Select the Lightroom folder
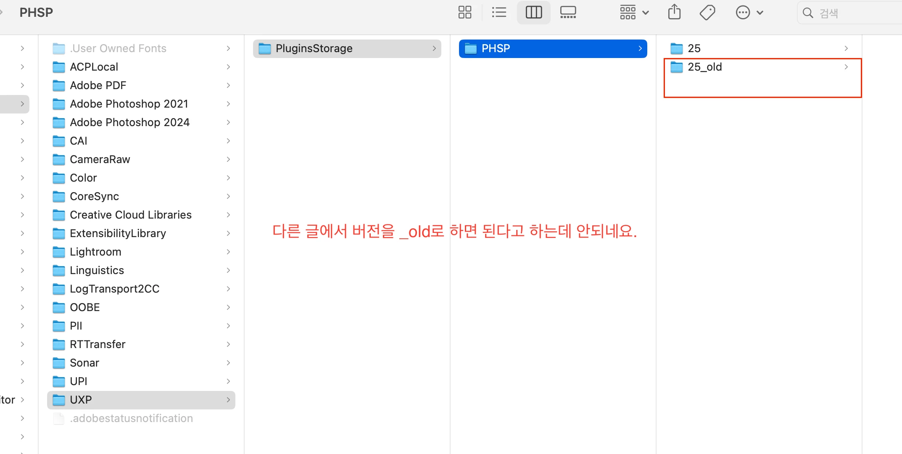 point(95,252)
